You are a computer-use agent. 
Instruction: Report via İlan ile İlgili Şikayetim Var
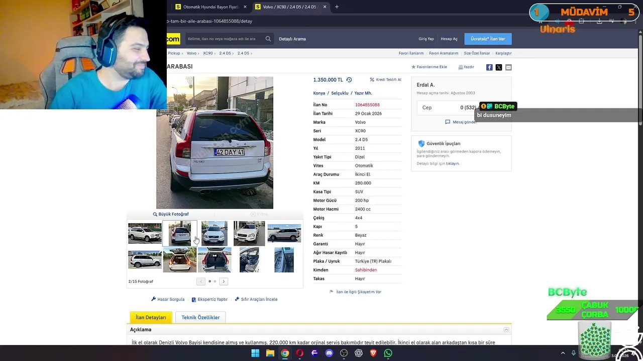pyautogui.click(x=355, y=292)
